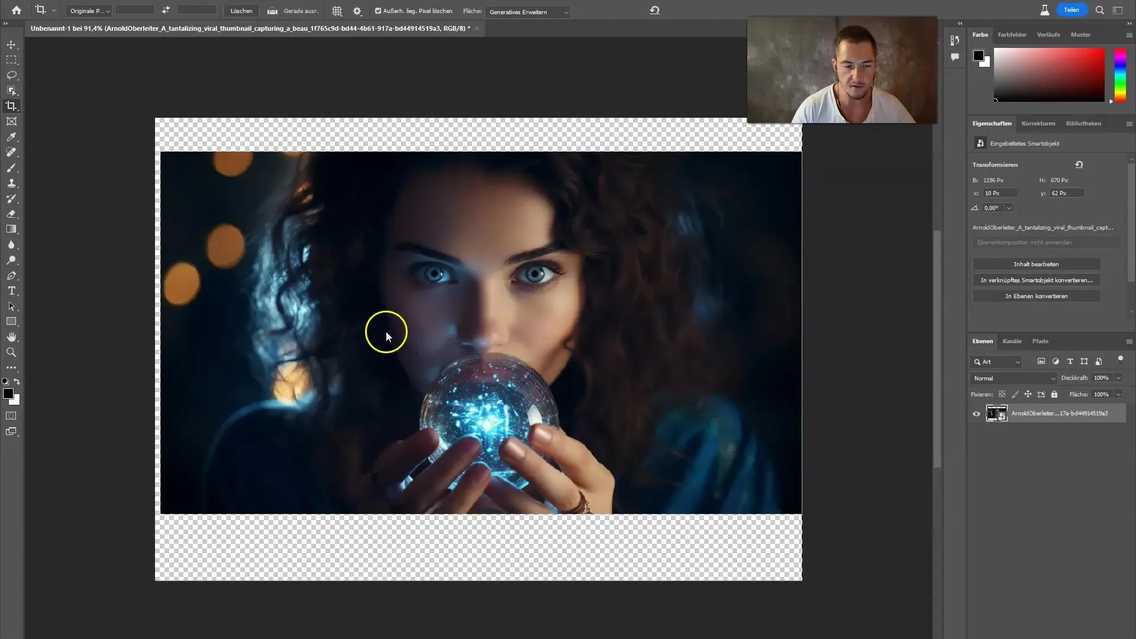Select the Eyedropper tool
This screenshot has height=639, width=1136.
[11, 137]
